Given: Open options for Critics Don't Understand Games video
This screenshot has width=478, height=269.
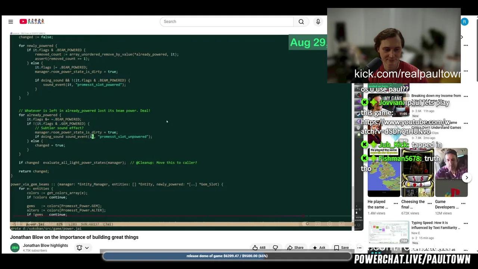Looking at the screenshot, I should tap(466, 123).
